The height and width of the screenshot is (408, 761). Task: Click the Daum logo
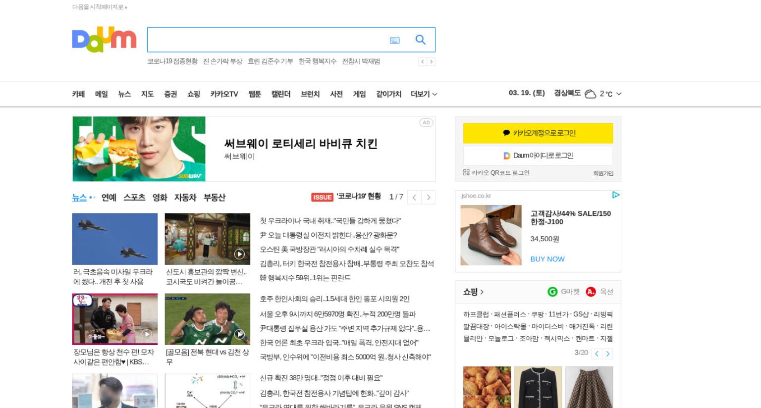pyautogui.click(x=104, y=39)
